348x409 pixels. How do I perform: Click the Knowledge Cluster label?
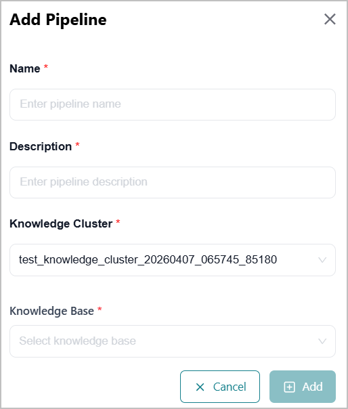(61, 224)
